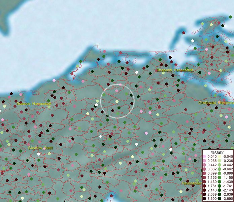Pick the 0.040 light pink legend swatch
This screenshot has height=202, width=234.
click(x=205, y=157)
